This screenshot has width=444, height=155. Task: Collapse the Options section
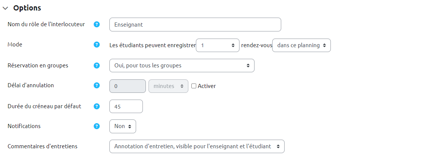pos(5,8)
